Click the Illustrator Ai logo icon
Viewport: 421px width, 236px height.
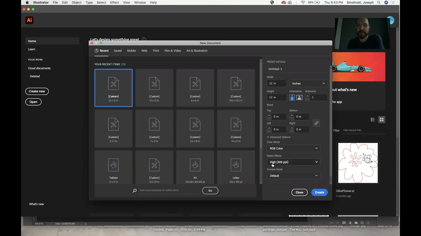29,20
